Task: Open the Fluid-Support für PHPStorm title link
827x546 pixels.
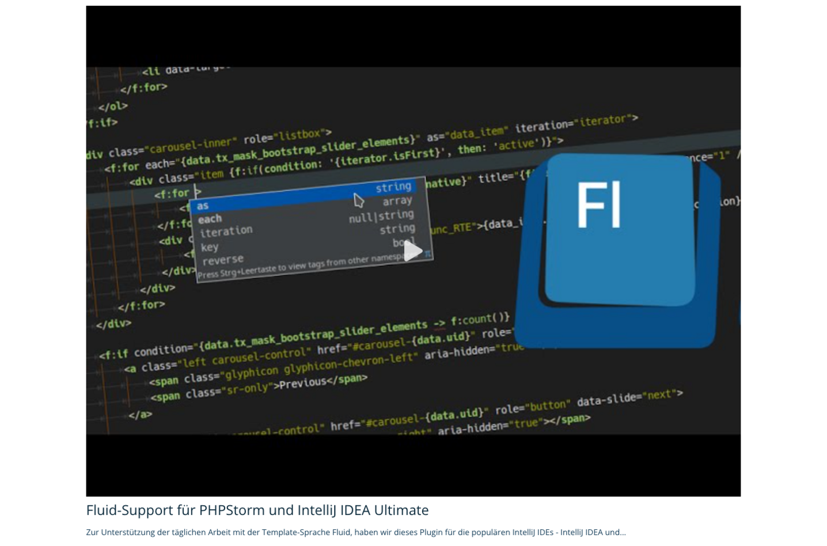Action: (257, 510)
